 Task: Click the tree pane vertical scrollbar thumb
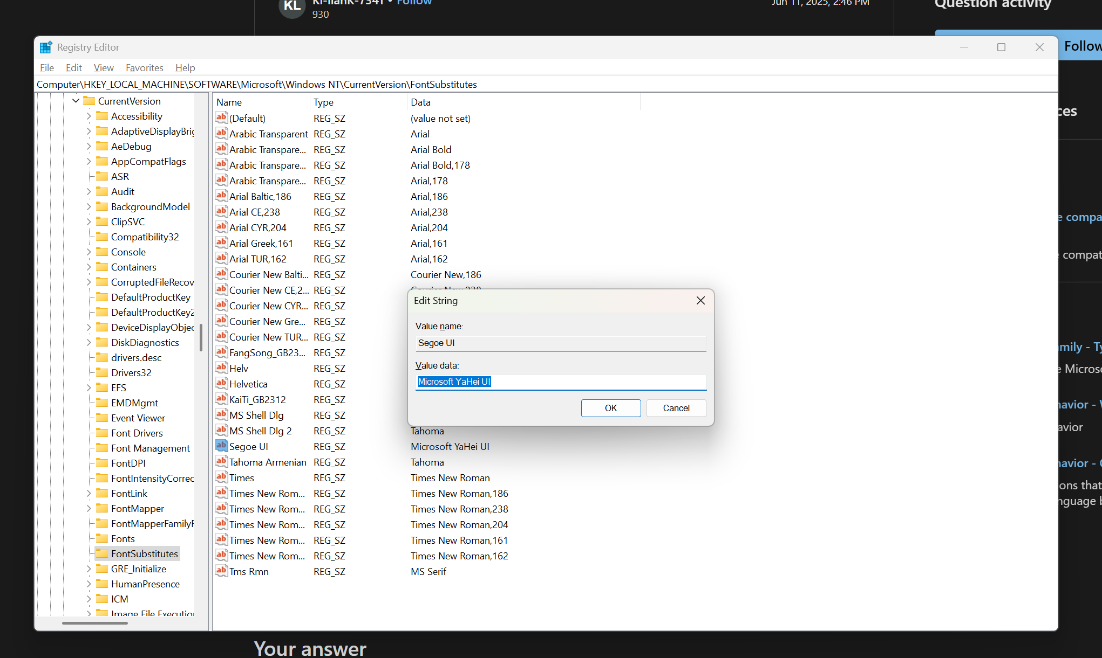201,337
